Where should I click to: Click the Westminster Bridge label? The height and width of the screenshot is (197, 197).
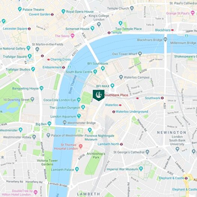click(81, 123)
